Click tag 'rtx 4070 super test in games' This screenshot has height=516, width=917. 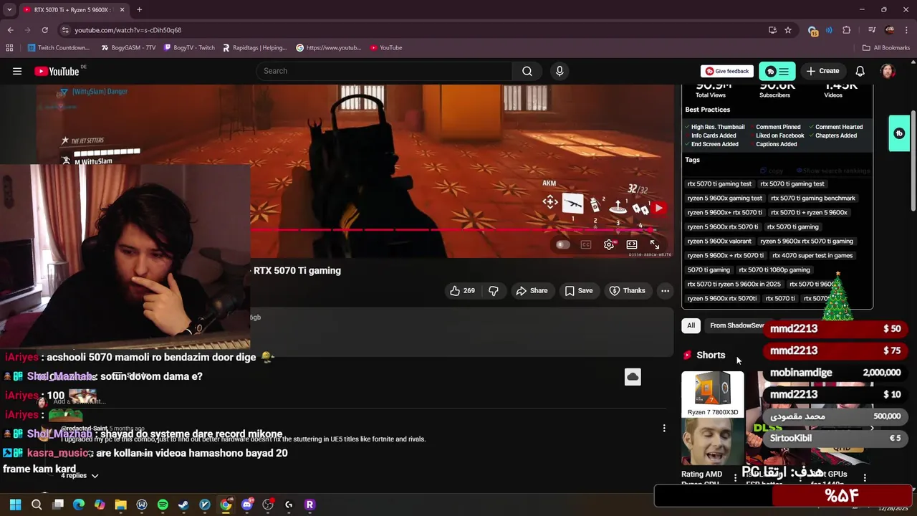point(812,256)
